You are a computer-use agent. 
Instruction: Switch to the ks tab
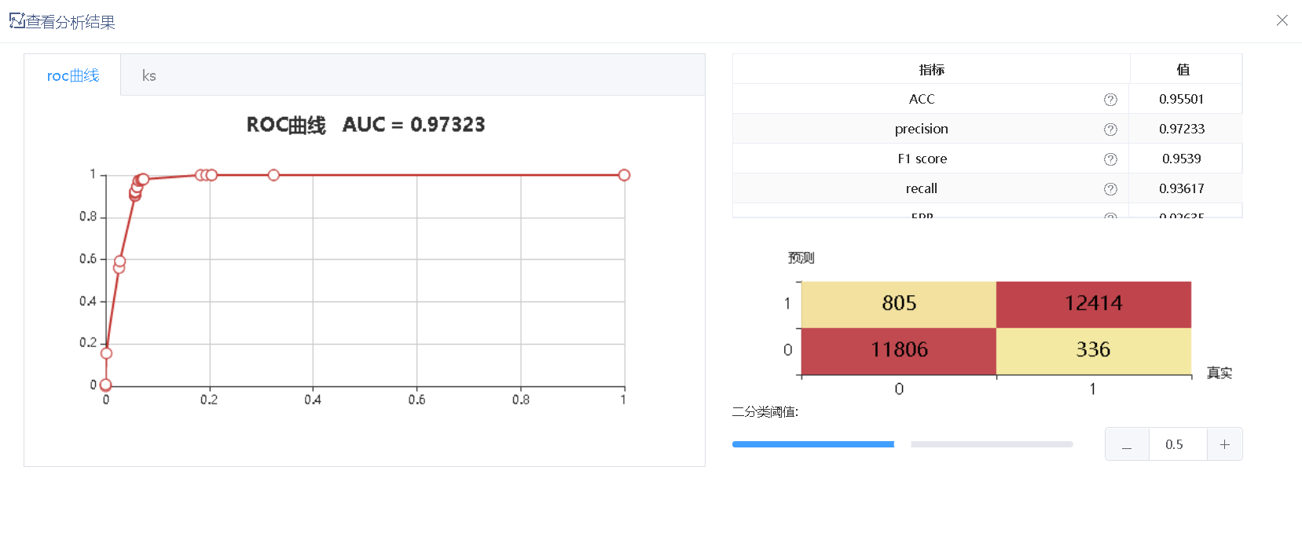[x=149, y=75]
